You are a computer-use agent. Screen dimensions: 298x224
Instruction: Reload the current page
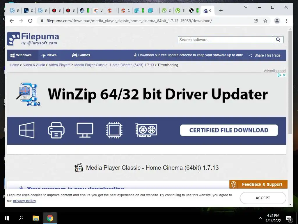pyautogui.click(x=30, y=21)
